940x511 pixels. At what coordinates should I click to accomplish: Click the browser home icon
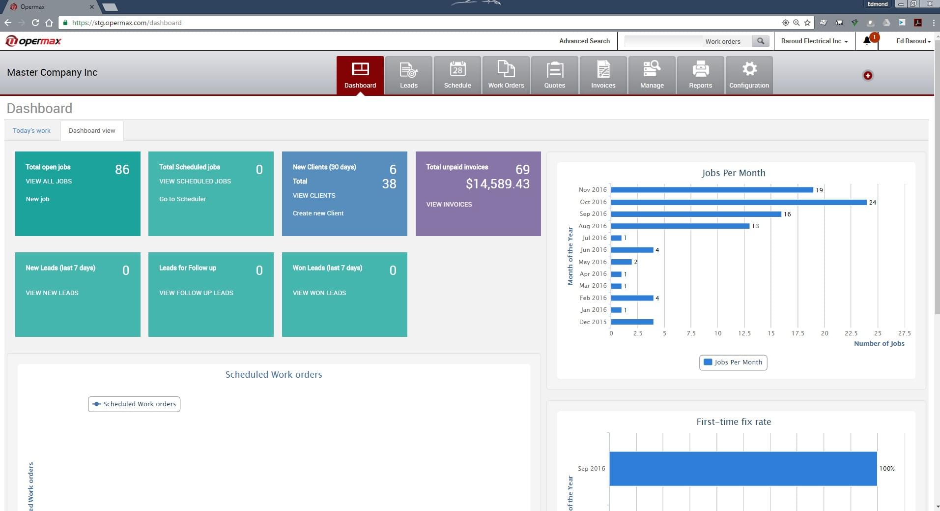[49, 23]
